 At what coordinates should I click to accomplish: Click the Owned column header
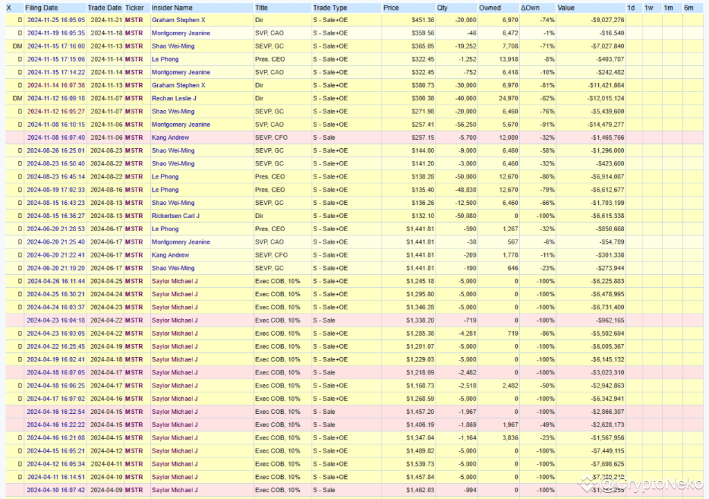[x=490, y=8]
